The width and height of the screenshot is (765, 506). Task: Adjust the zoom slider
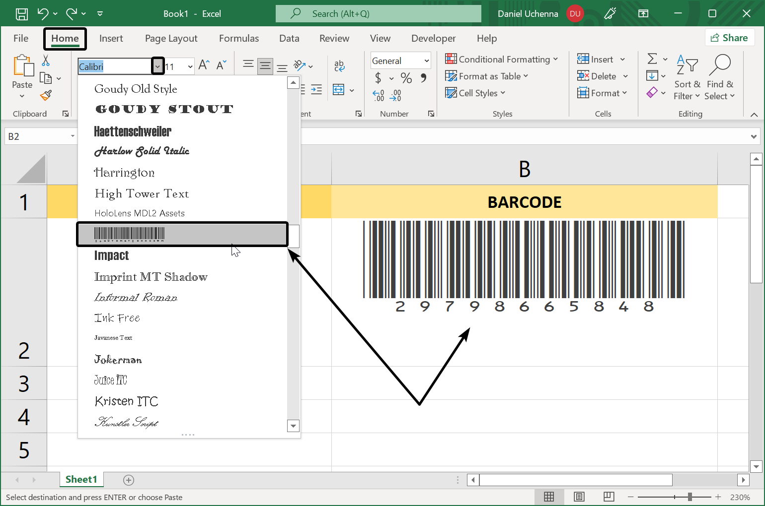pos(691,497)
